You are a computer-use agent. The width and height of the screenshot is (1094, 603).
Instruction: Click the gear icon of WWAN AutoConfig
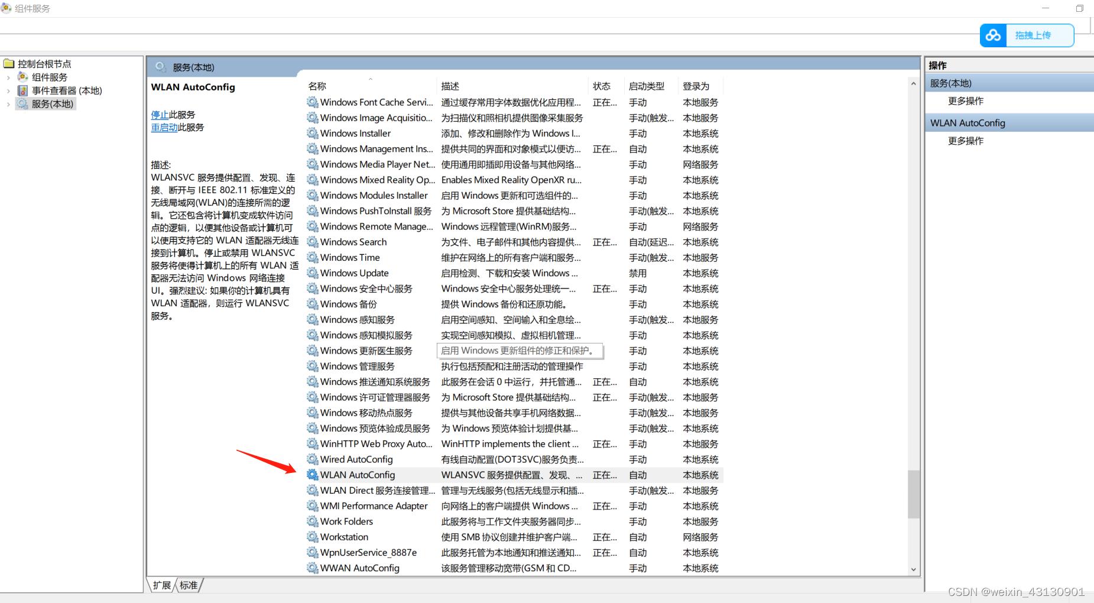[312, 568]
